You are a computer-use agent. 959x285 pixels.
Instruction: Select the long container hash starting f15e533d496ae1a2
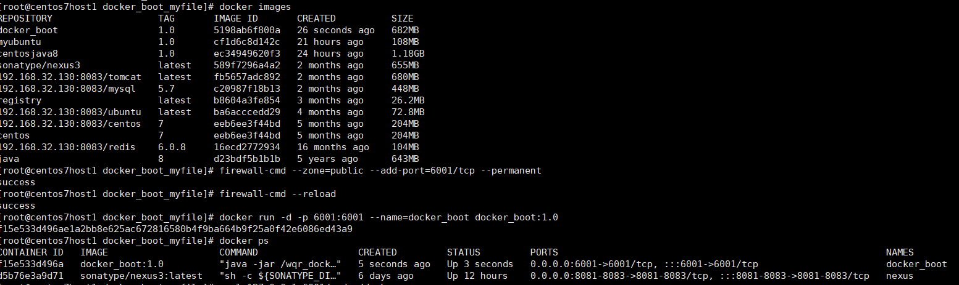pos(177,229)
